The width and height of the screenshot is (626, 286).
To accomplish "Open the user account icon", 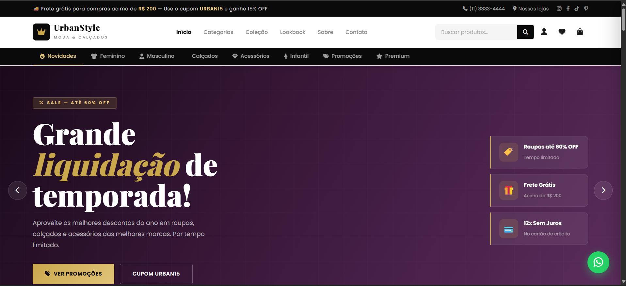I will click(544, 32).
